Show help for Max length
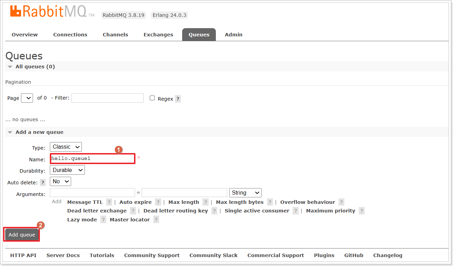Screen dimensions: 453x266 point(206,202)
